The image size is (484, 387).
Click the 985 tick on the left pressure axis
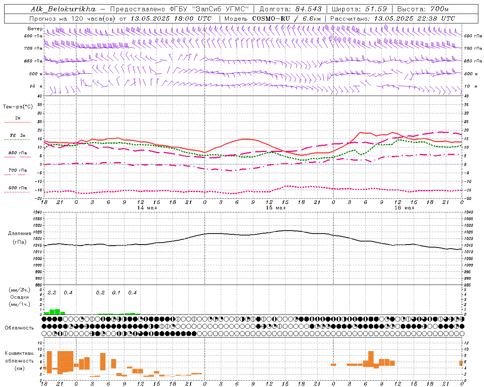38,285
